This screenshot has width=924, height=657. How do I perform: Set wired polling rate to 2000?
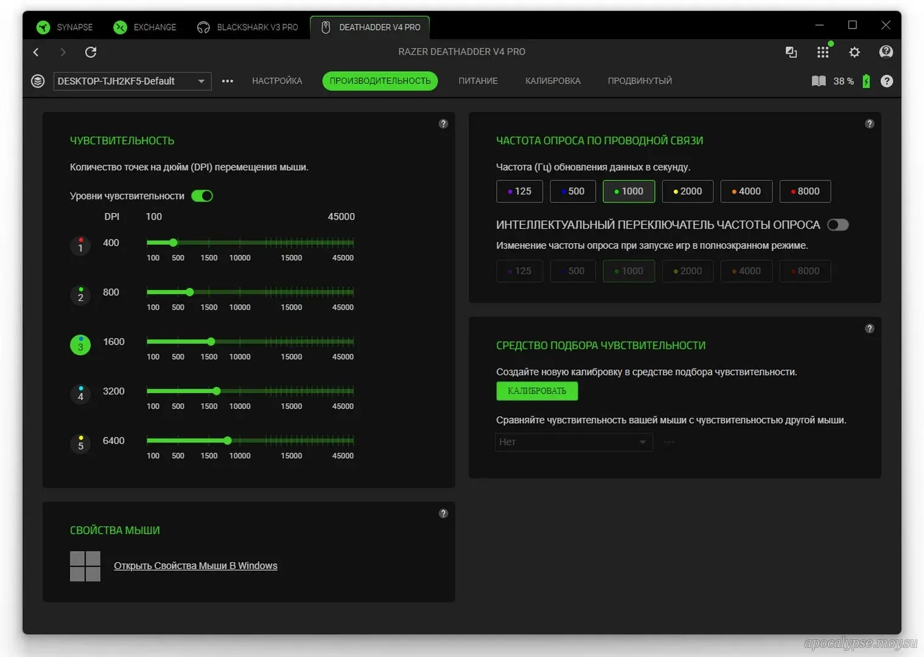pyautogui.click(x=688, y=192)
